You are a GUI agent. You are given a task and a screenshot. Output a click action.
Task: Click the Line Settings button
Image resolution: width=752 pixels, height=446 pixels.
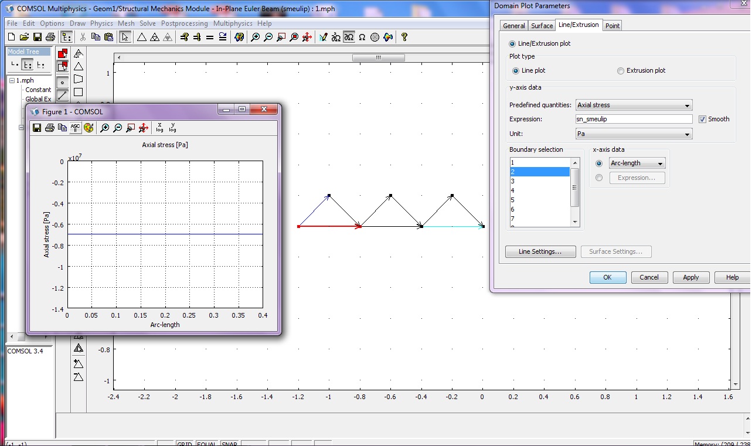[x=540, y=252]
